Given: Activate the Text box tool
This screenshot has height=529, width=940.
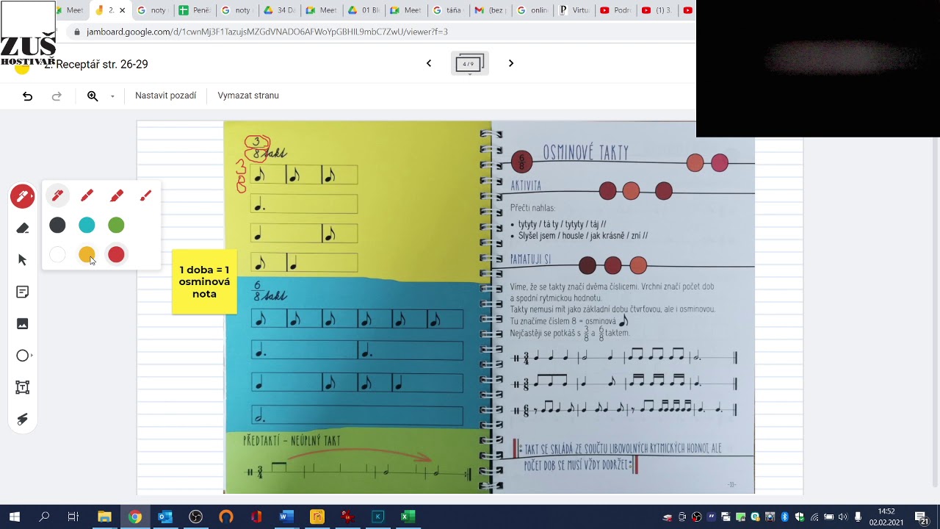Looking at the screenshot, I should click(x=22, y=387).
